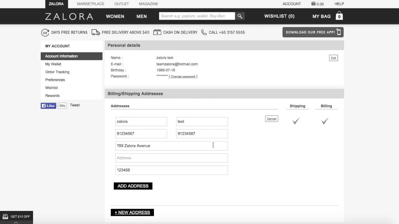Click the first phone number field

(141, 133)
